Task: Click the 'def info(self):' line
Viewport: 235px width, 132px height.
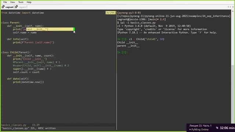Action: pyautogui.click(x=18, y=39)
